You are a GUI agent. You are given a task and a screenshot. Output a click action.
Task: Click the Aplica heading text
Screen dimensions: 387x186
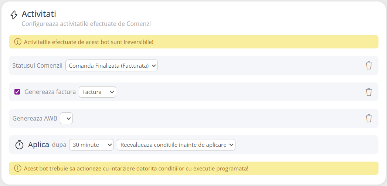[x=38, y=145]
